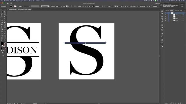Toggle visibility of last group sublayer

pyautogui.click(x=165, y=21)
